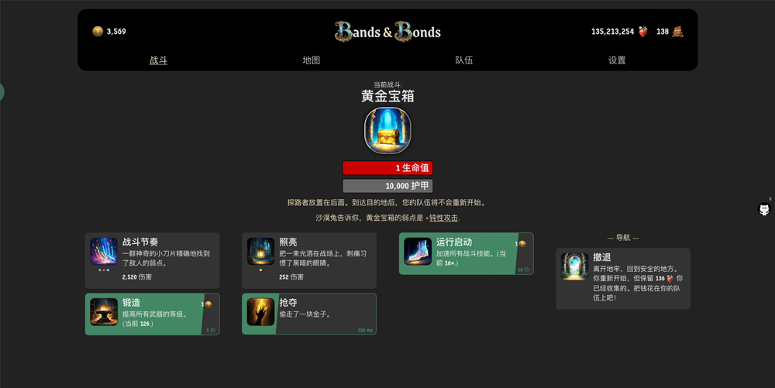
Task: Click the small cat mascot icon
Action: point(765,209)
